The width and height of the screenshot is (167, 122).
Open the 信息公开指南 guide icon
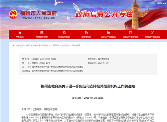click(x=42, y=33)
